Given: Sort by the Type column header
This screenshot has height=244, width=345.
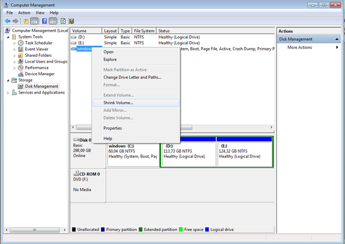Looking at the screenshot, I should [125, 31].
